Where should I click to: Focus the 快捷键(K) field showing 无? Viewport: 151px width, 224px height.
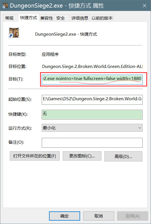tap(92, 115)
